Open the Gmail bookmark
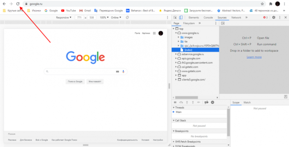289x147 pixels. (x=85, y=11)
